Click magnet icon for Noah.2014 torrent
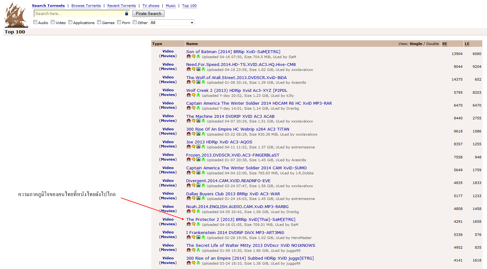The image size is (487, 269). pyautogui.click(x=188, y=212)
